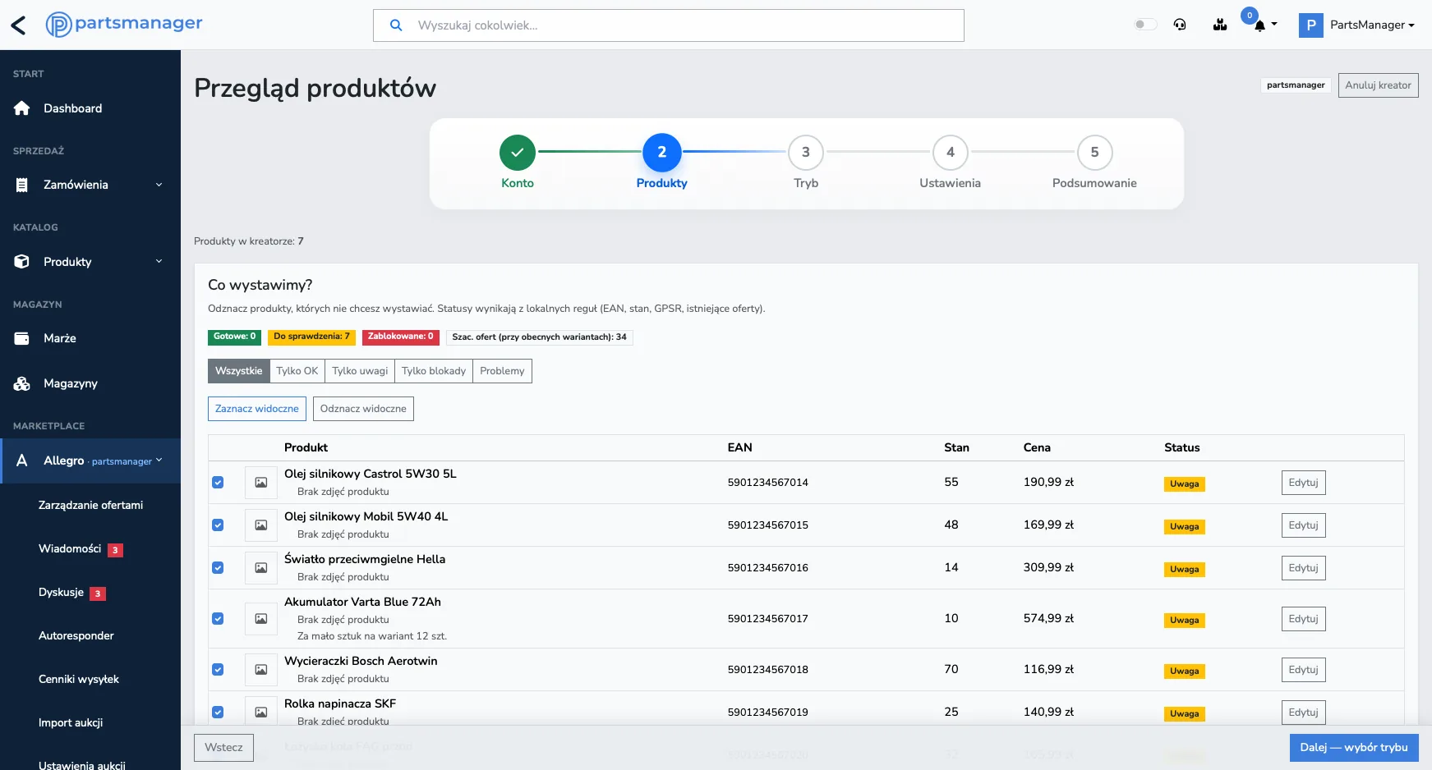Open the PartsManager account dropdown
This screenshot has width=1432, height=770.
pos(1372,25)
